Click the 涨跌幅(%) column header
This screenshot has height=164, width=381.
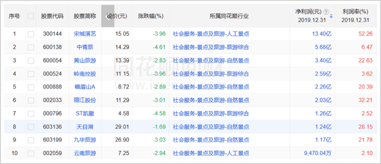click(150, 16)
